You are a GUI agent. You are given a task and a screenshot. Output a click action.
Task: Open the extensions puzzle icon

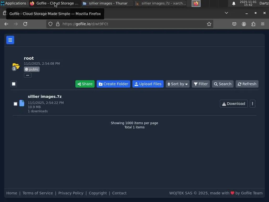(x=254, y=24)
